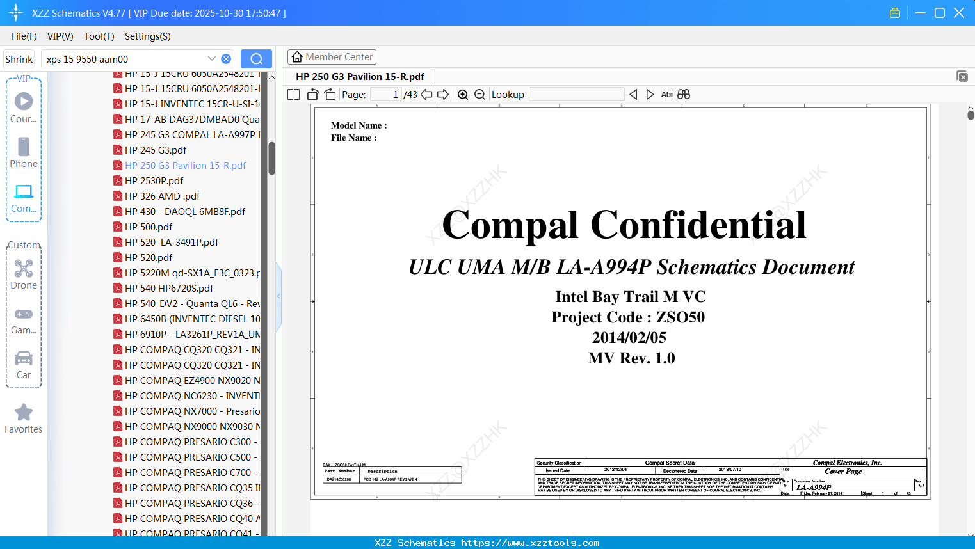Open HP 520 LA-3491P.pdf
Image resolution: width=975 pixels, height=549 pixels.
click(x=172, y=242)
